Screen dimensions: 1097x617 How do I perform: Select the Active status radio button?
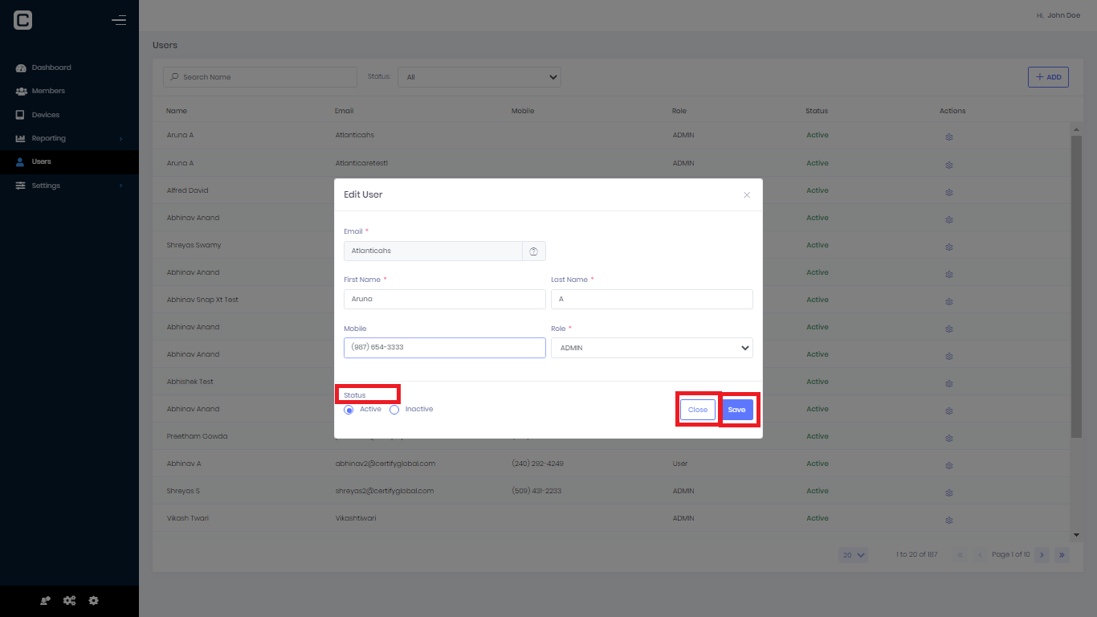(x=349, y=409)
